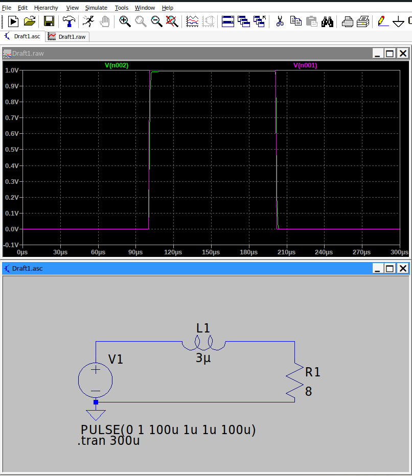Click the PULSE source value text
This screenshot has width=412, height=476.
coord(168,430)
